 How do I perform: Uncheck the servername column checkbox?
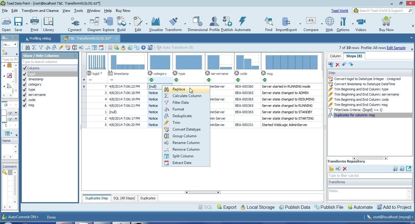pyautogui.click(x=25, y=95)
